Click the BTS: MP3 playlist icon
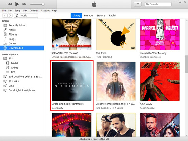Screen dimensions: 188x141 (5, 81)
